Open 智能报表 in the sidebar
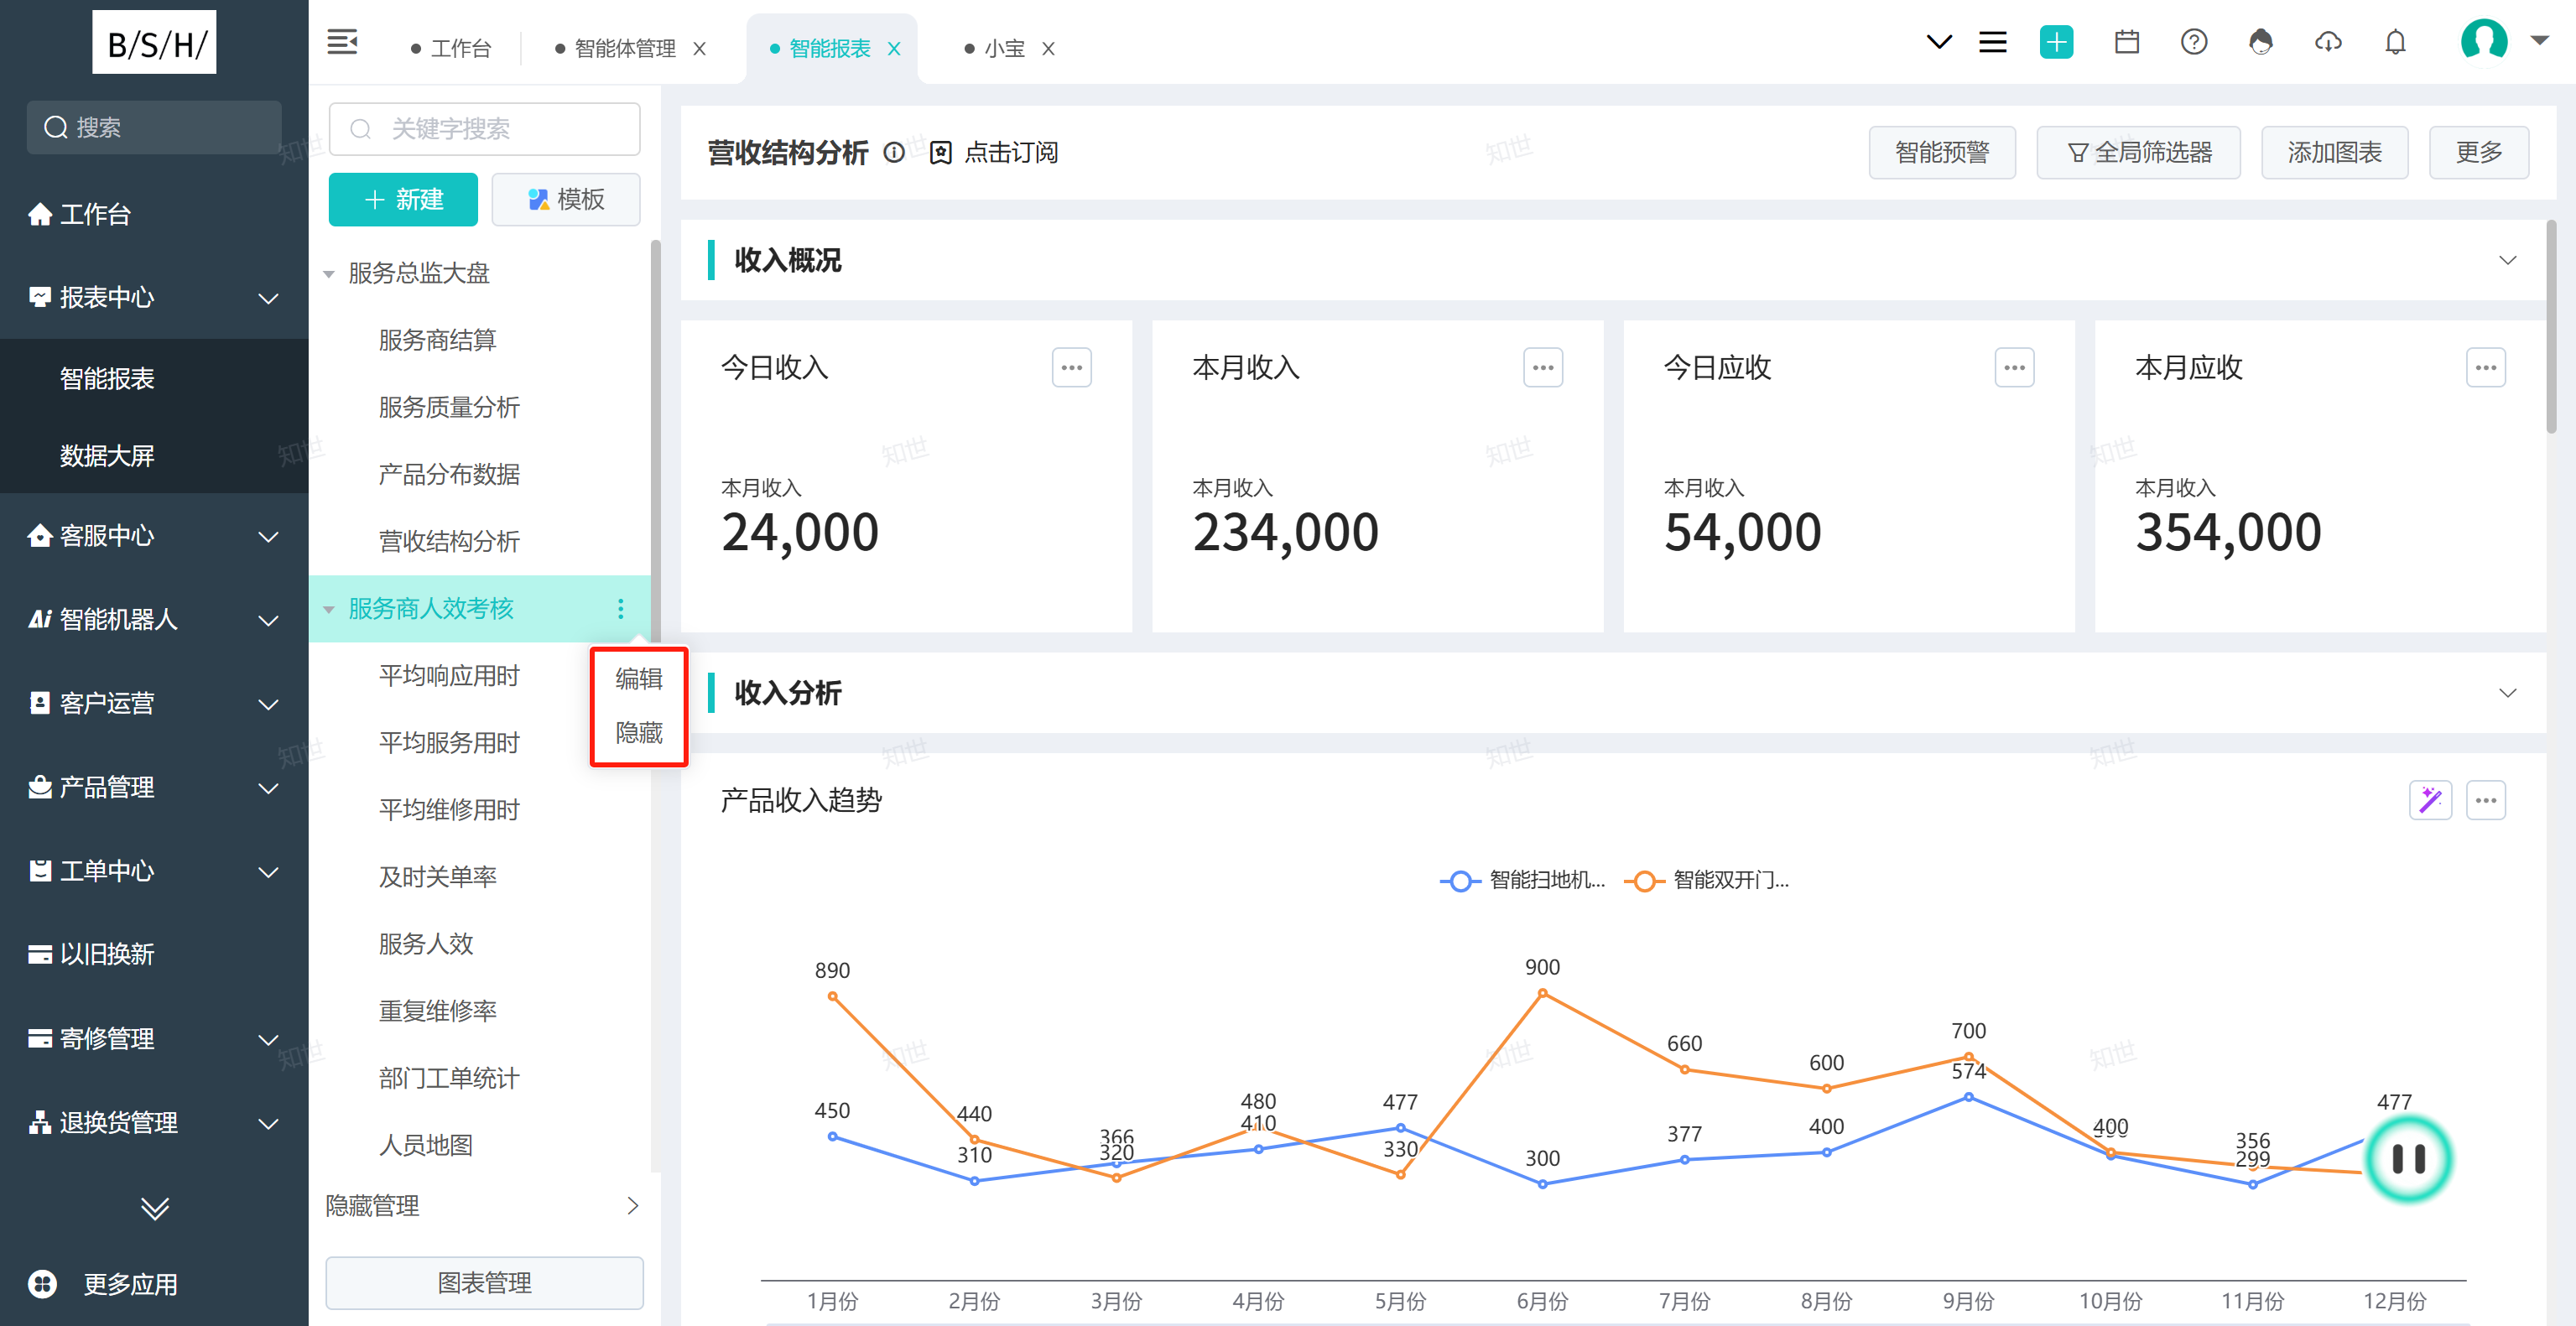 click(107, 378)
